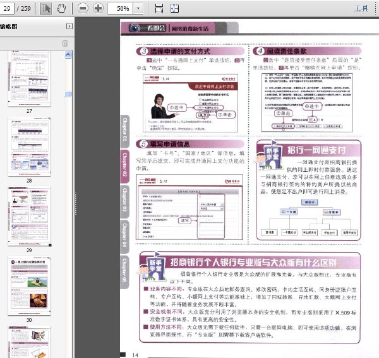Viewport: 379px width, 358px height.
Task: Zoom in with the plus button
Action: [98, 8]
